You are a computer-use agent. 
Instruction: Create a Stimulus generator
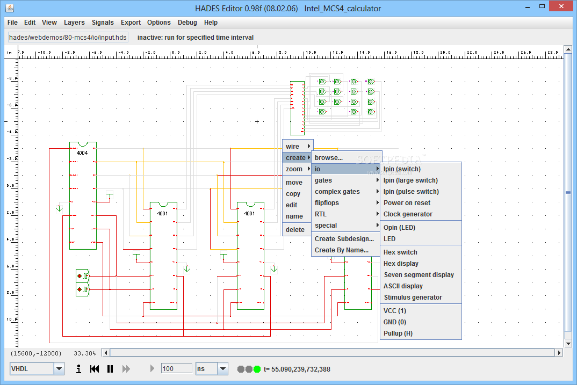(421, 297)
